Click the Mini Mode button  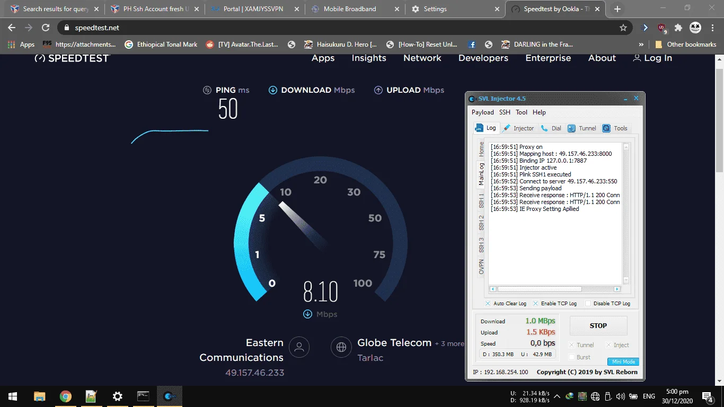click(x=623, y=362)
